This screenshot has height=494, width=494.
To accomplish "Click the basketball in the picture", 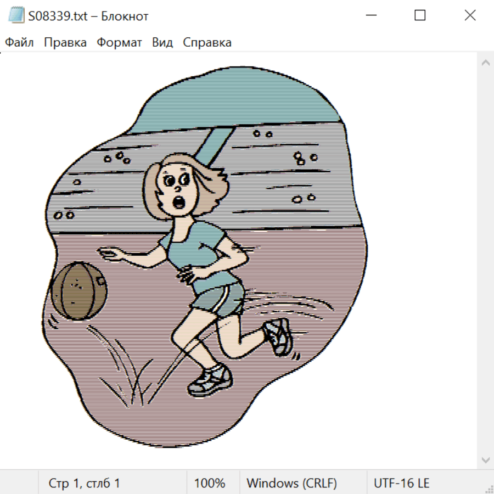I will click(x=78, y=291).
